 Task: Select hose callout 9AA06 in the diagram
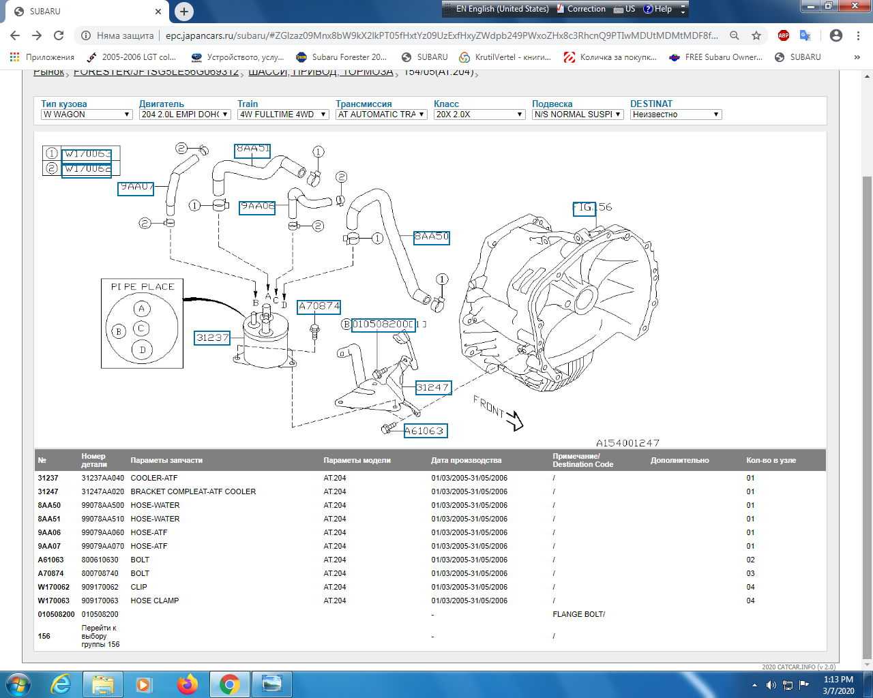[257, 207]
